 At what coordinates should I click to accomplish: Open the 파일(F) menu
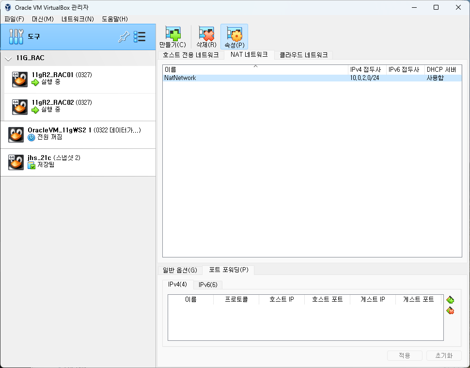click(x=14, y=19)
